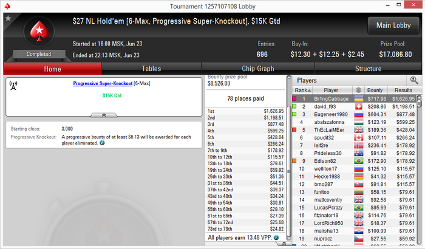The width and height of the screenshot is (425, 249).
Task: Open the Structure tab
Action: (368, 69)
